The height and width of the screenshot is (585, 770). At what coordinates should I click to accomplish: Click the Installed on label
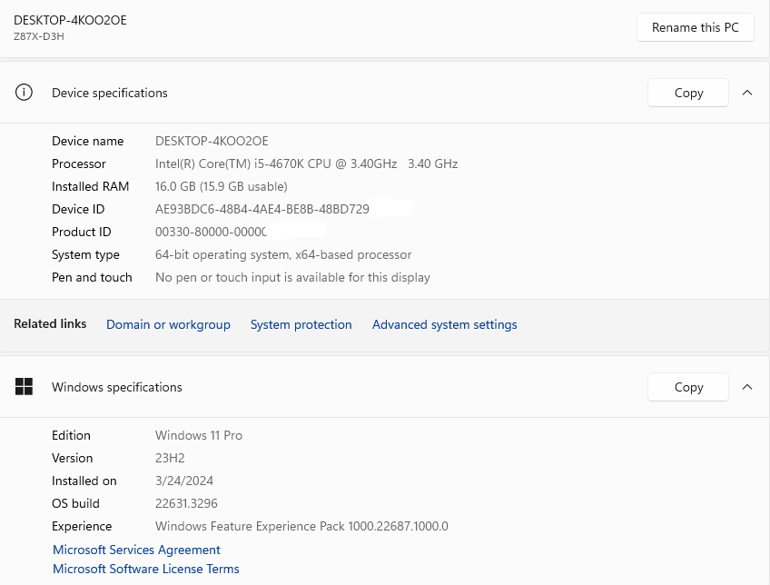pyautogui.click(x=84, y=481)
